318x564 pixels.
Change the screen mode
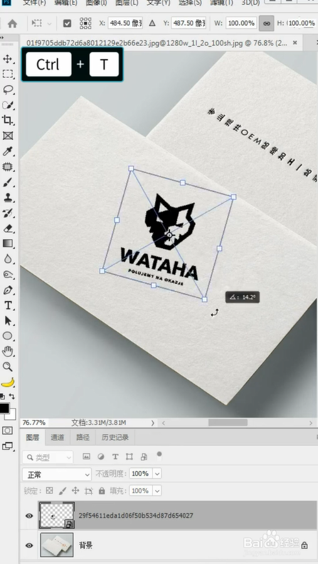(7, 446)
